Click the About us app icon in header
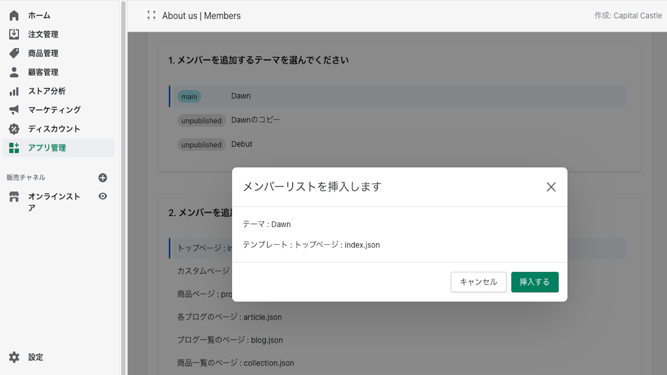Image resolution: width=667 pixels, height=375 pixels. pyautogui.click(x=151, y=15)
